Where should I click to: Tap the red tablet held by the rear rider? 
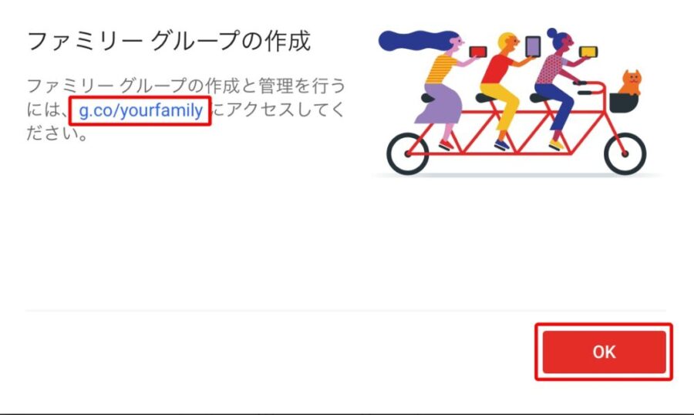[x=478, y=52]
